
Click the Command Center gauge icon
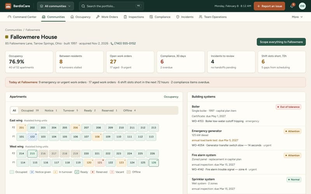point(9,17)
